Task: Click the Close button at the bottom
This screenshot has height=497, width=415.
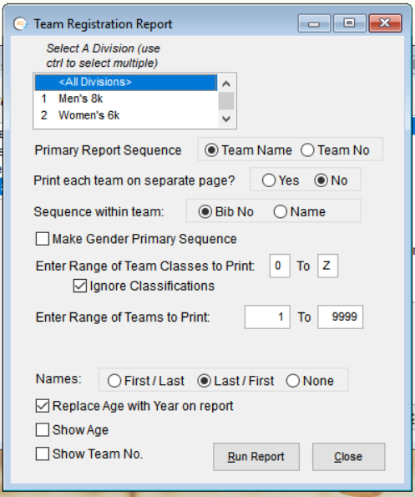Action: click(x=348, y=457)
